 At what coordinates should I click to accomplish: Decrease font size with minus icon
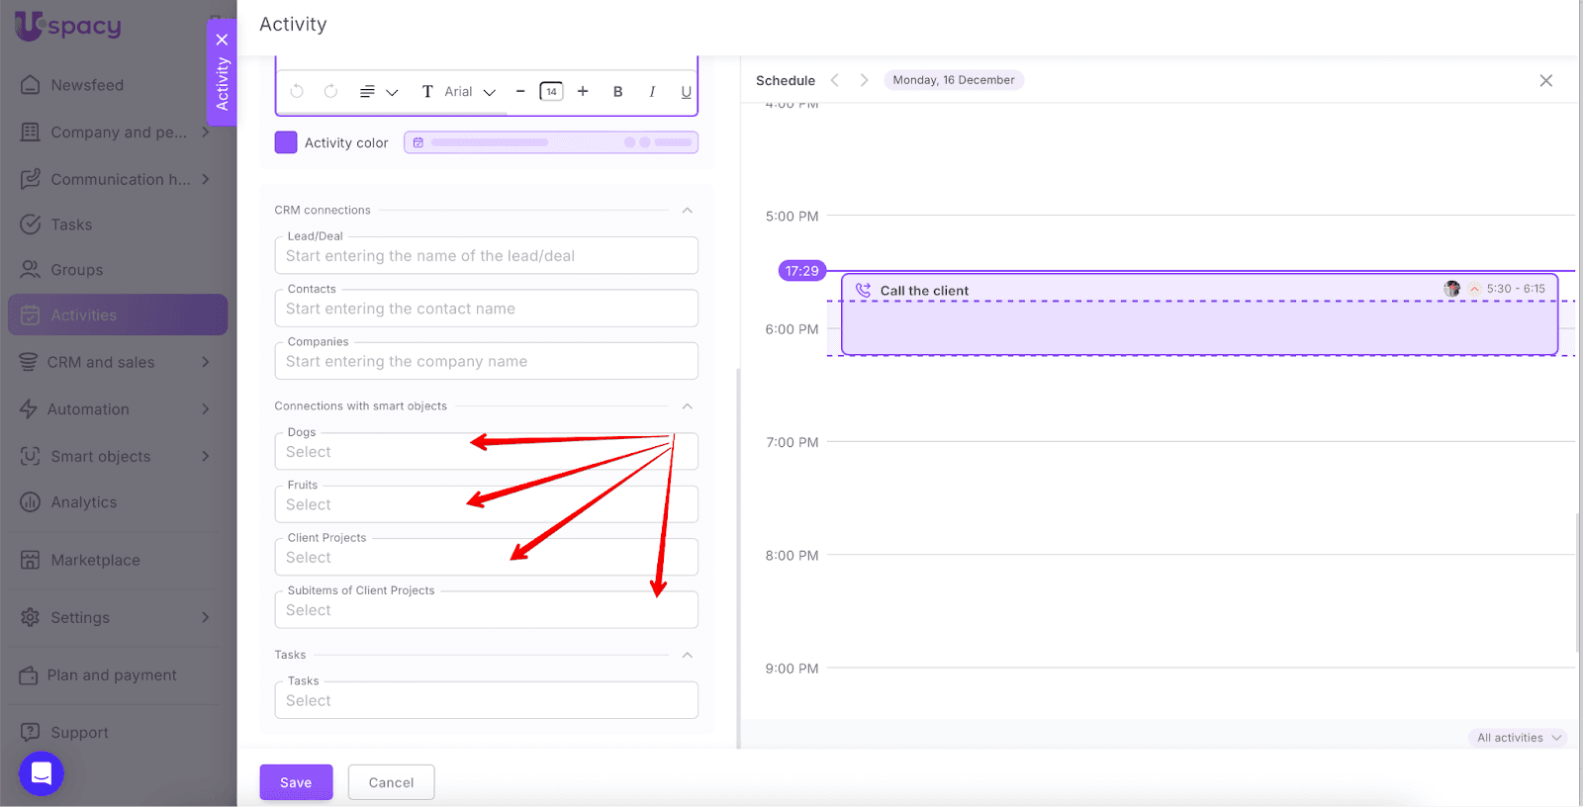pyautogui.click(x=520, y=91)
